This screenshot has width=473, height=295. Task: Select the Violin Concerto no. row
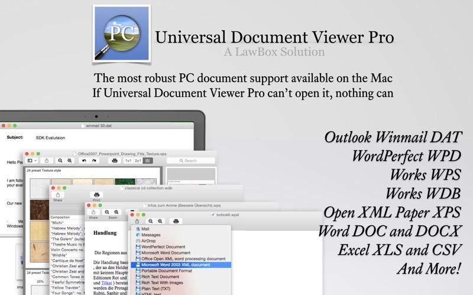pyautogui.click(x=67, y=250)
